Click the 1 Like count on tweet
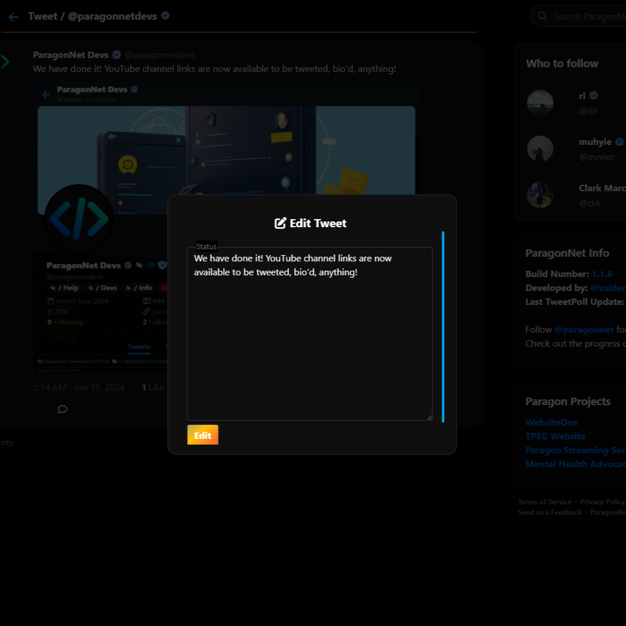The width and height of the screenshot is (626, 626). tap(153, 387)
